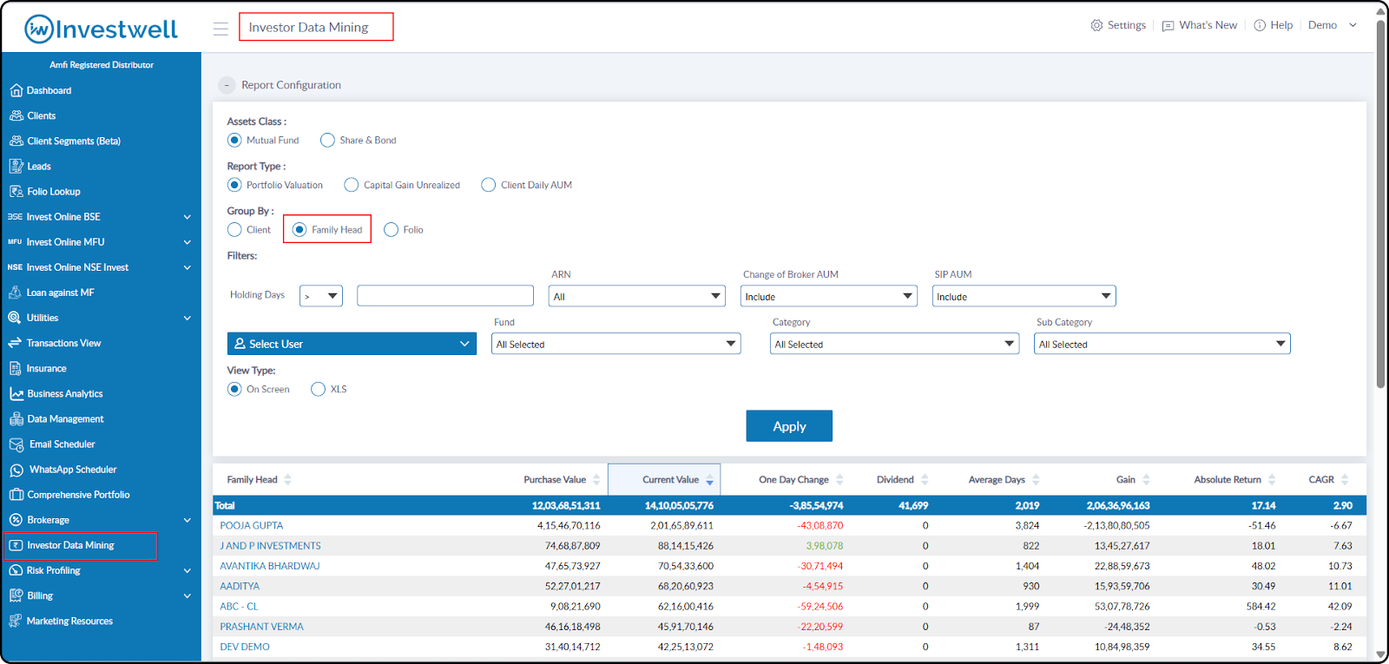
Task: Choose Client Daily AUM report type
Action: pyautogui.click(x=489, y=185)
